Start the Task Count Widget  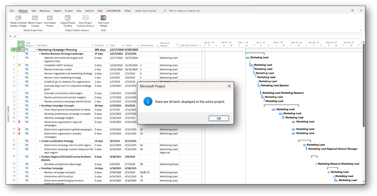[x=103, y=21]
